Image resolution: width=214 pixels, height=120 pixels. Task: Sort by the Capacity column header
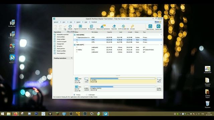110,32
